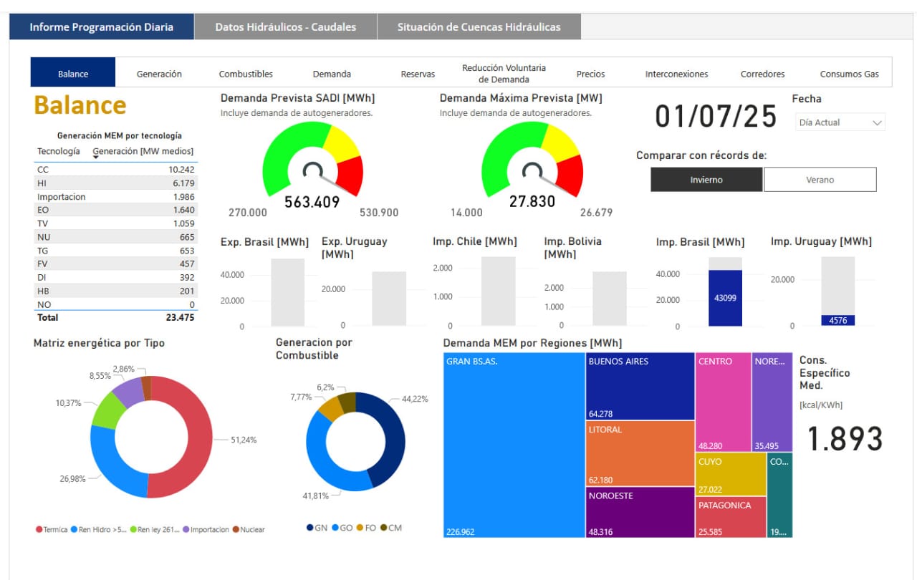
Task: Click the Termica legend marker
Action: click(39, 530)
